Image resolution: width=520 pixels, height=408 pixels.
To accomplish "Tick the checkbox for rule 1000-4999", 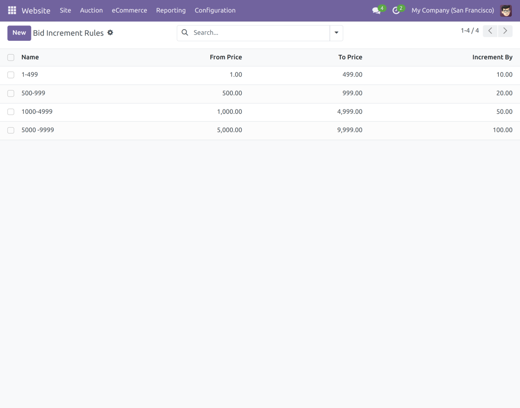I will click(x=11, y=112).
